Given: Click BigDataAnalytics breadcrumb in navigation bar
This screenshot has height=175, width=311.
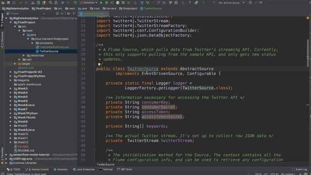Looking at the screenshot, I should (x=16, y=9).
